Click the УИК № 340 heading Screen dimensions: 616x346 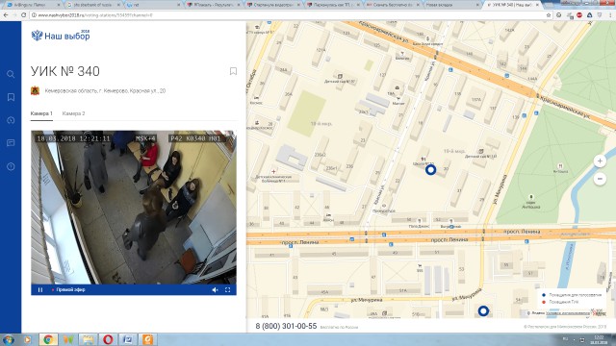(x=65, y=71)
